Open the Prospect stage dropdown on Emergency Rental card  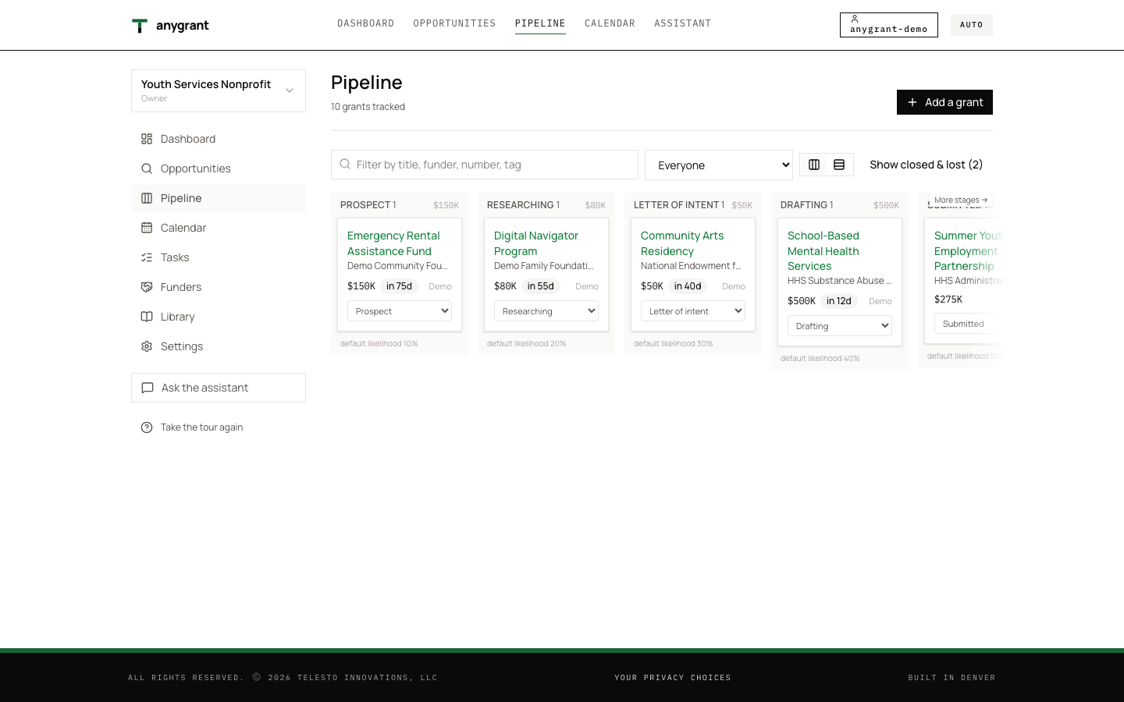pos(400,311)
